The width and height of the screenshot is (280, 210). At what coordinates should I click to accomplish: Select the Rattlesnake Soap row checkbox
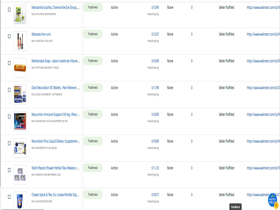tap(9, 63)
